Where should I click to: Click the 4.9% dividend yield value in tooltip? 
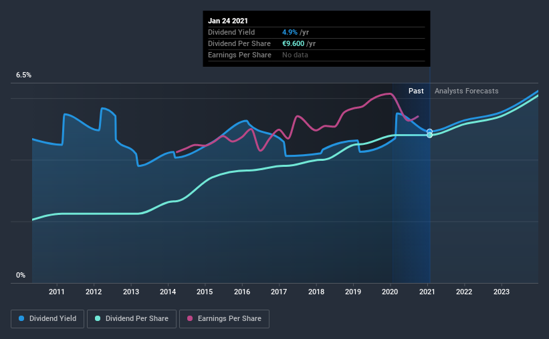coord(290,32)
